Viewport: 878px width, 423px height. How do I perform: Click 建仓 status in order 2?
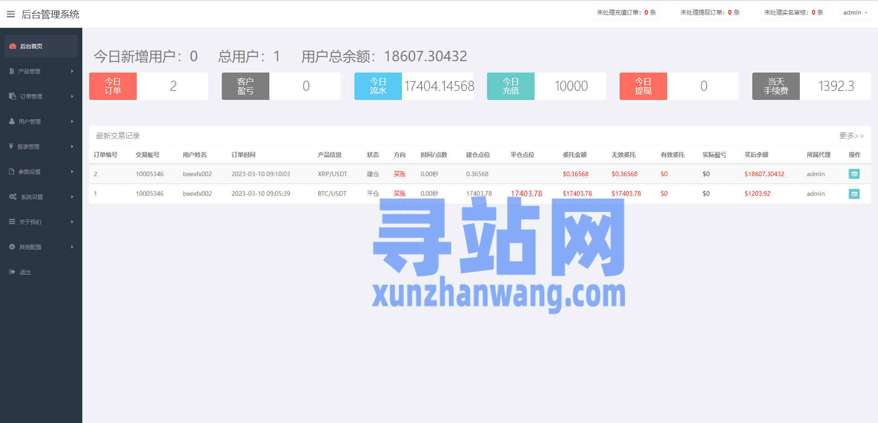pyautogui.click(x=373, y=174)
